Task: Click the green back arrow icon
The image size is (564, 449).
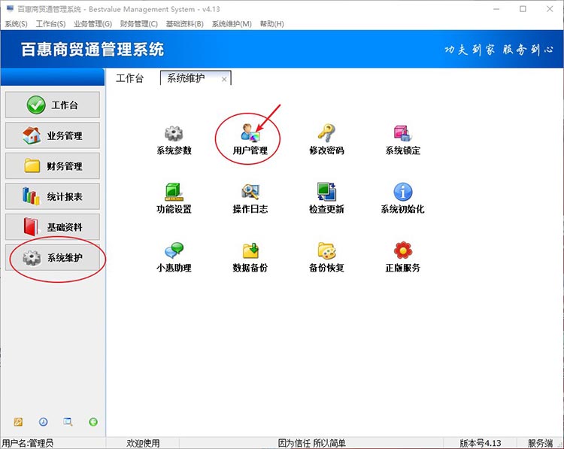Action: pos(93,422)
